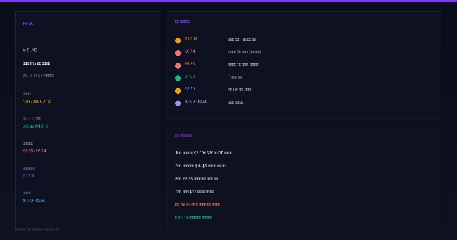Image resolution: width=457 pixels, height=240 pixels.
Task: Click the "$6.74" price in the level list
Action: coord(190,51)
